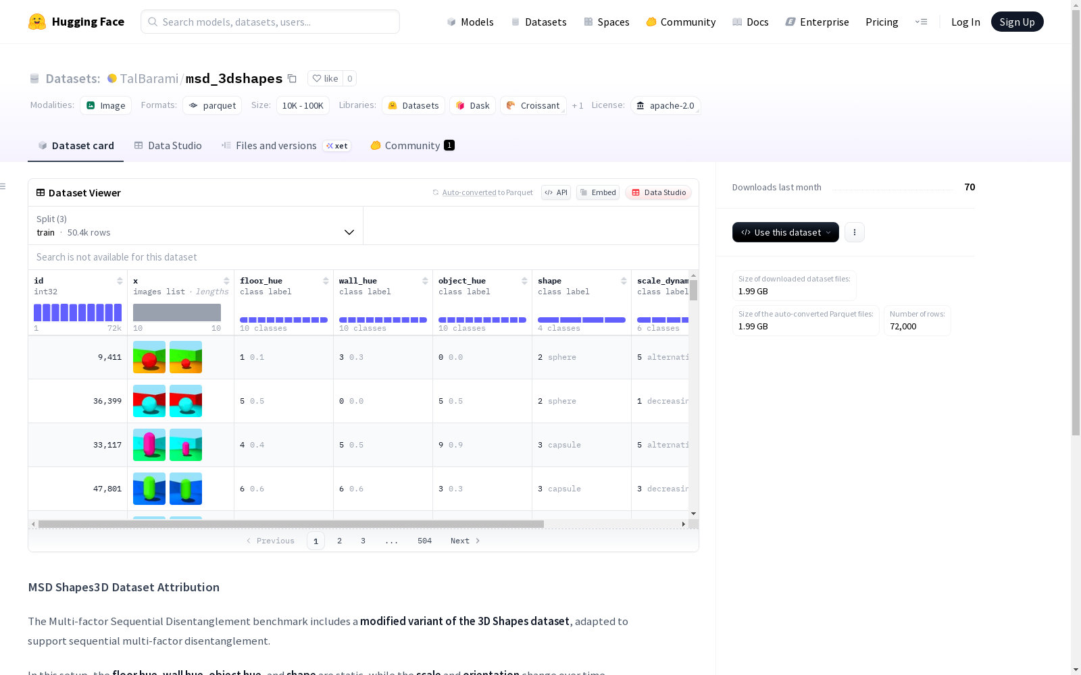Select the Datasets library tag

(x=413, y=105)
